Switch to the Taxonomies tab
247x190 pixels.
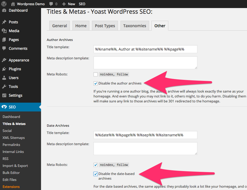(135, 26)
